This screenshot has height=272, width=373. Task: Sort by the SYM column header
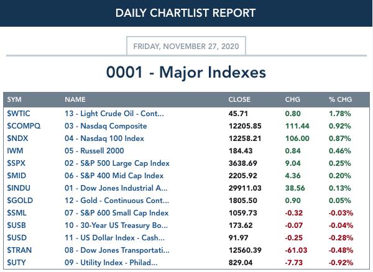click(x=14, y=99)
